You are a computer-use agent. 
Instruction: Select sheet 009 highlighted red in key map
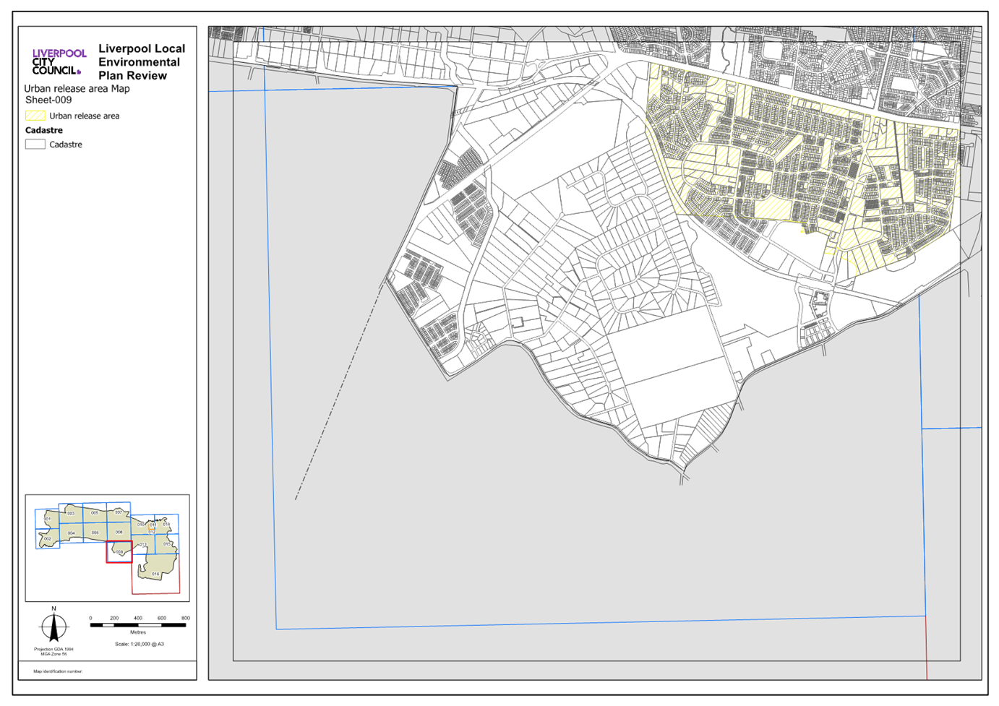click(119, 552)
